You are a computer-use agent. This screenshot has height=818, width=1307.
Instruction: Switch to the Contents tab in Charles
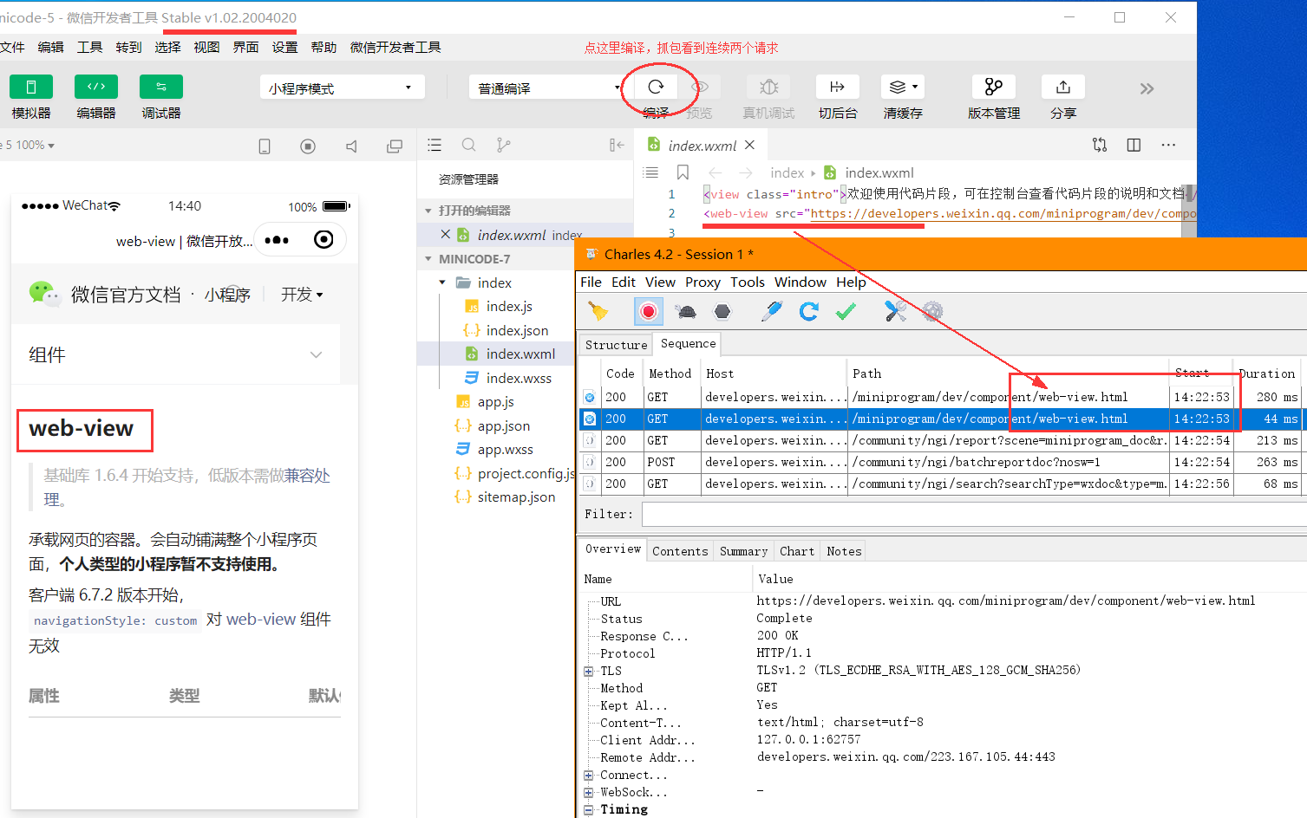coord(680,551)
